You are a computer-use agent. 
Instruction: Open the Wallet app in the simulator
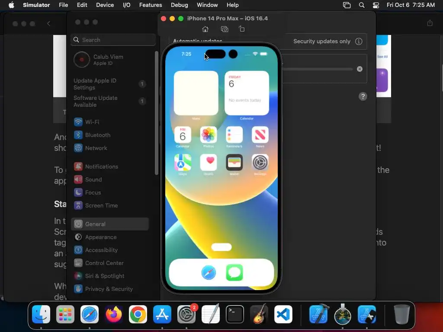click(x=234, y=163)
